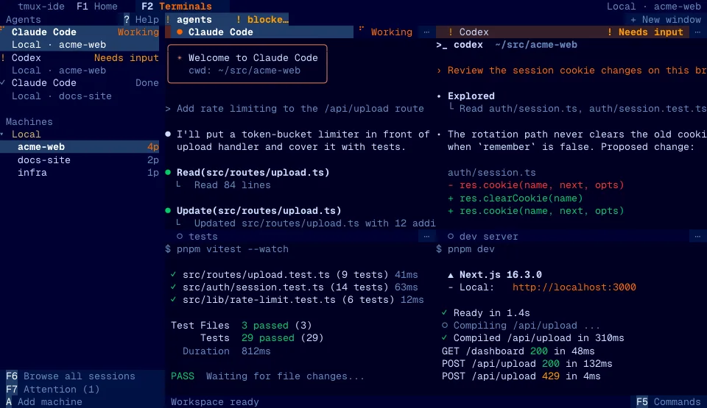Image resolution: width=707 pixels, height=408 pixels.
Task: Open F5 Commands in the status bar
Action: click(669, 401)
